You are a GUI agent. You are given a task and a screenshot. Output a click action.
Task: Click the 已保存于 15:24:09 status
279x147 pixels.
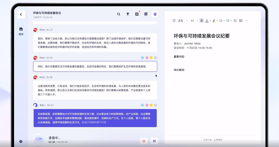[43, 17]
